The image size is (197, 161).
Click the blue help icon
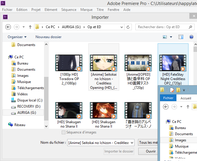[x=191, y=37]
